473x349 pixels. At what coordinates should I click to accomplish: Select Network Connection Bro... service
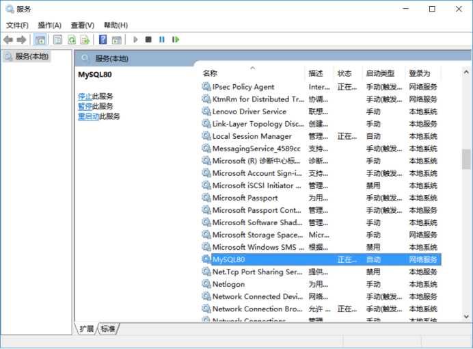point(321,309)
